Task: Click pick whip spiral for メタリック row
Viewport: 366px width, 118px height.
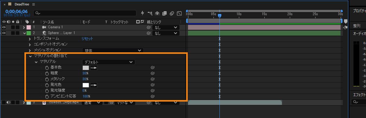Action: tap(152, 79)
